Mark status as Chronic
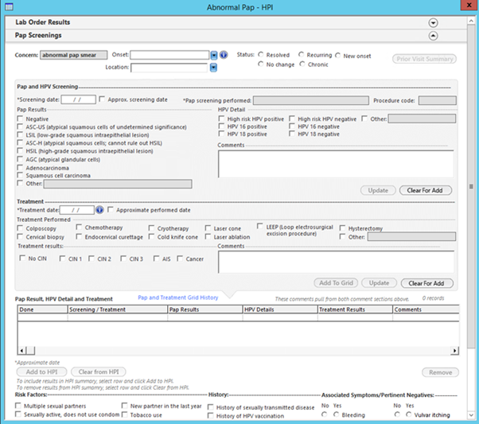Viewport: 479px width, 424px height. (302, 64)
